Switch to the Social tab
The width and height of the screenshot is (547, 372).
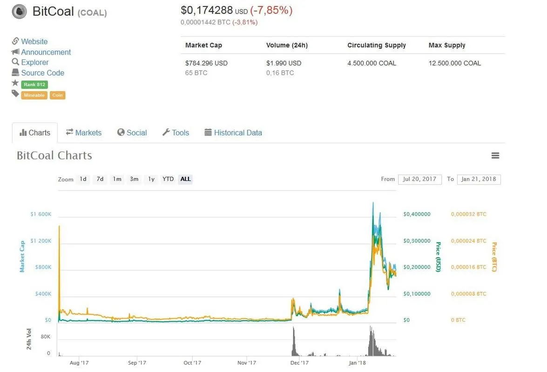click(x=132, y=133)
